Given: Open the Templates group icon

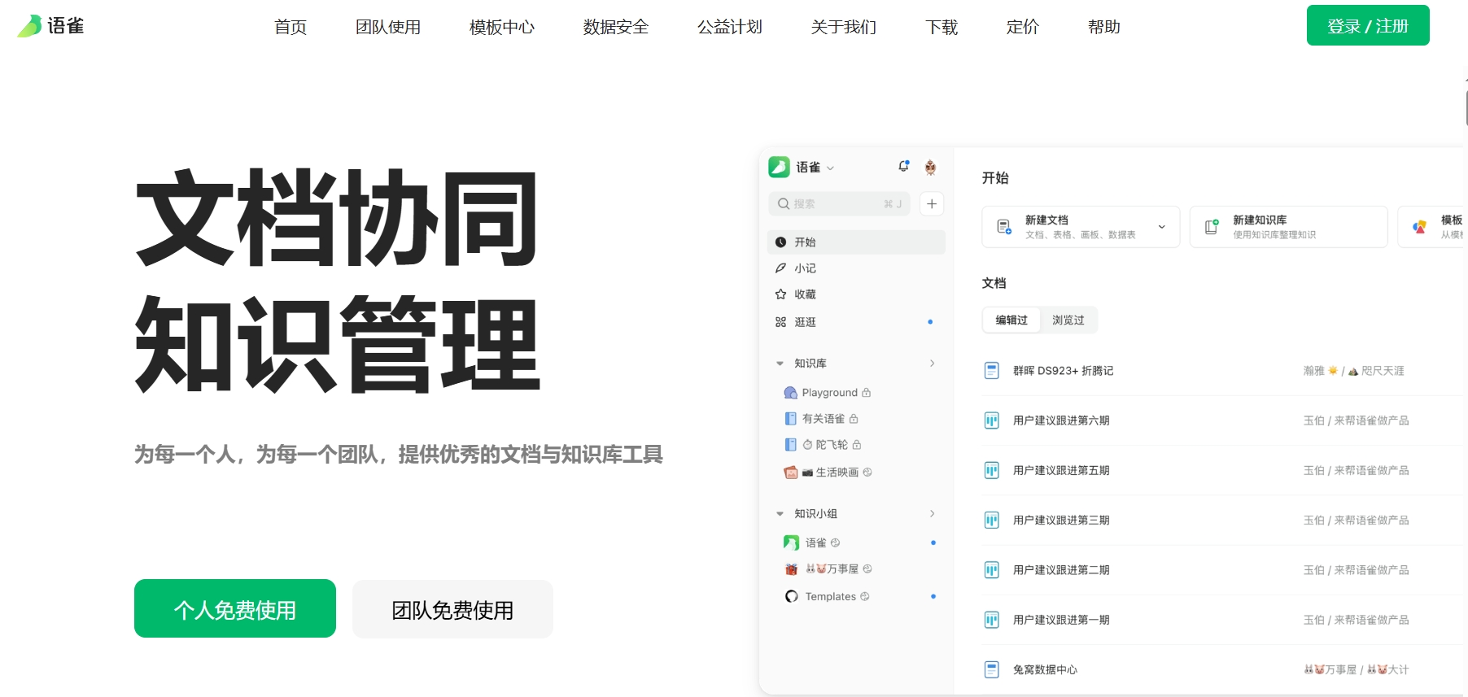Looking at the screenshot, I should tap(791, 597).
